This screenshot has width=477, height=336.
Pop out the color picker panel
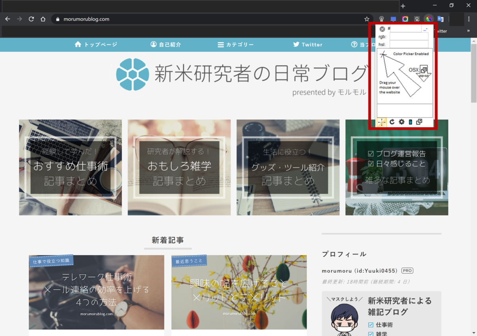pyautogui.click(x=419, y=122)
